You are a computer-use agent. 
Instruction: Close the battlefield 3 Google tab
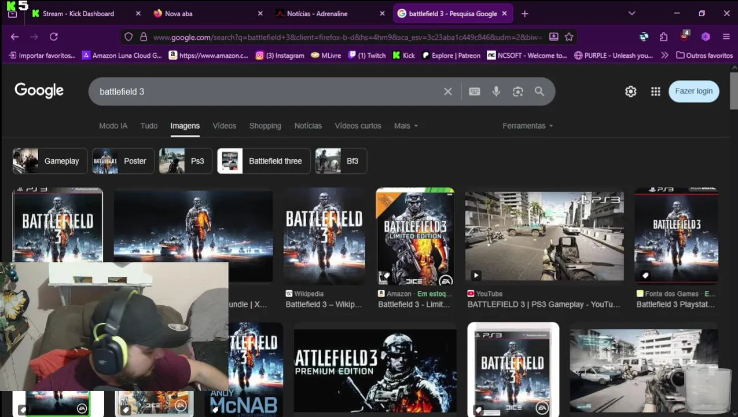pos(504,13)
